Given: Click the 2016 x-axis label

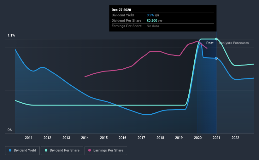Looking at the screenshot, I should pyautogui.click(x=122, y=138).
